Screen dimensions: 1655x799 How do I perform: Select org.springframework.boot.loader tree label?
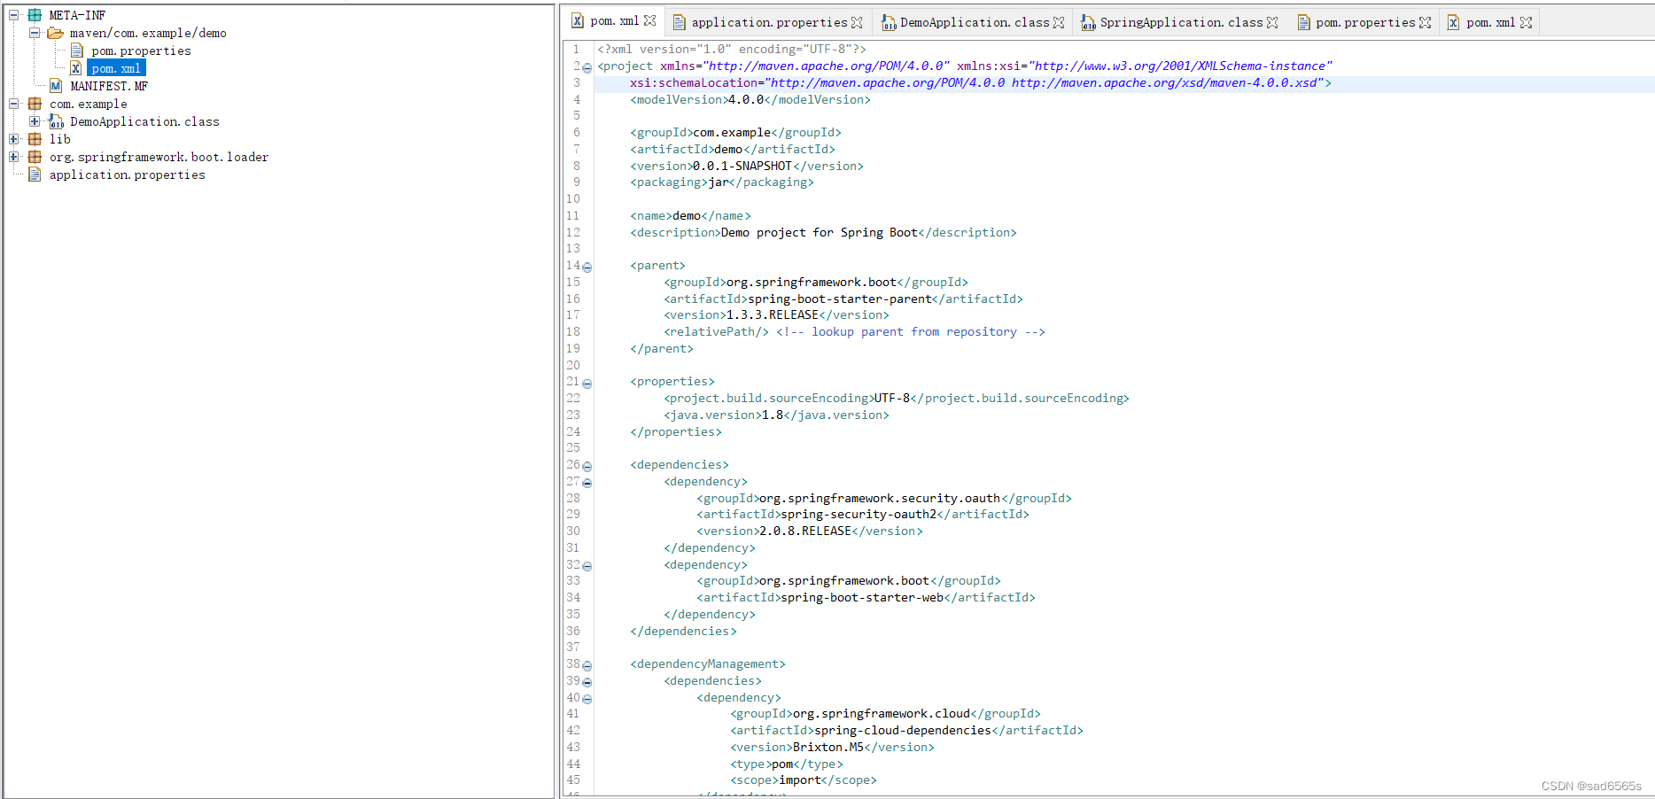[x=159, y=157]
